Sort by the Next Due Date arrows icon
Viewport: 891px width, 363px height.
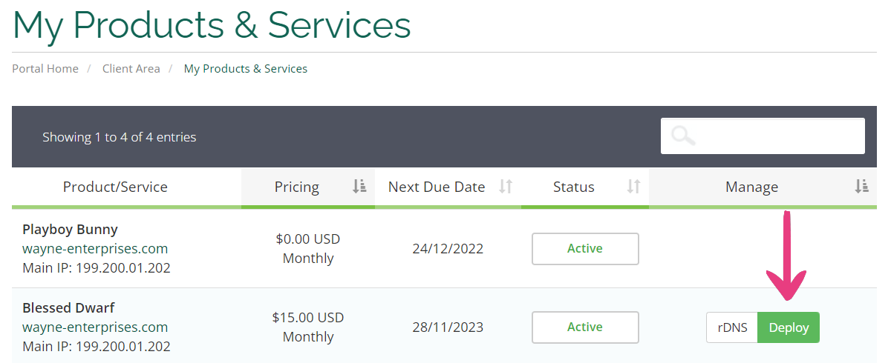pyautogui.click(x=506, y=187)
